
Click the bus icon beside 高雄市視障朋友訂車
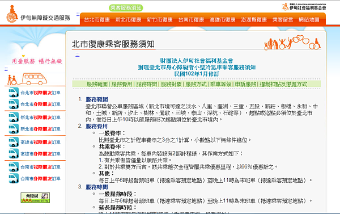14,142
